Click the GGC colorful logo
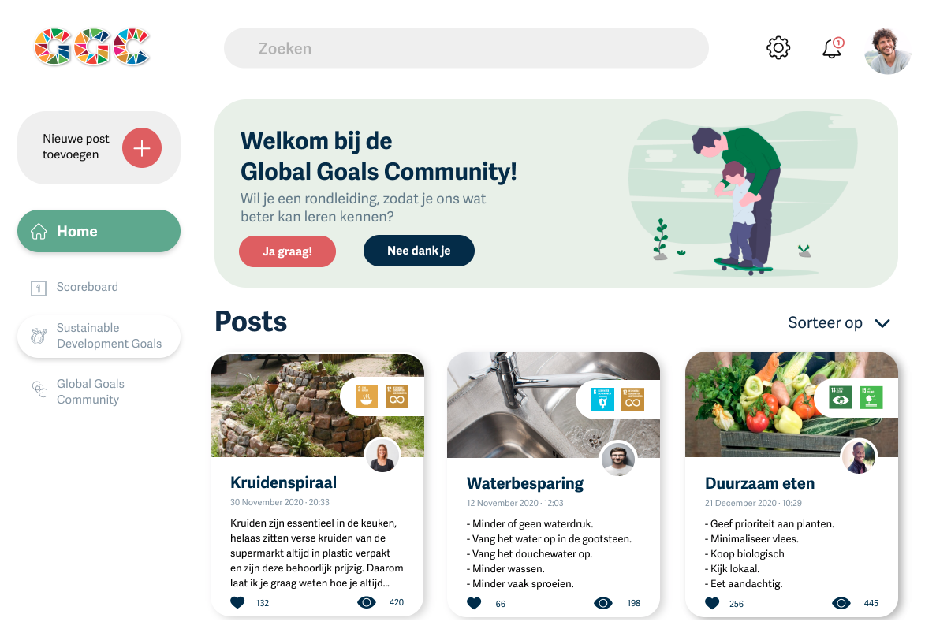The width and height of the screenshot is (951, 644). click(x=92, y=47)
